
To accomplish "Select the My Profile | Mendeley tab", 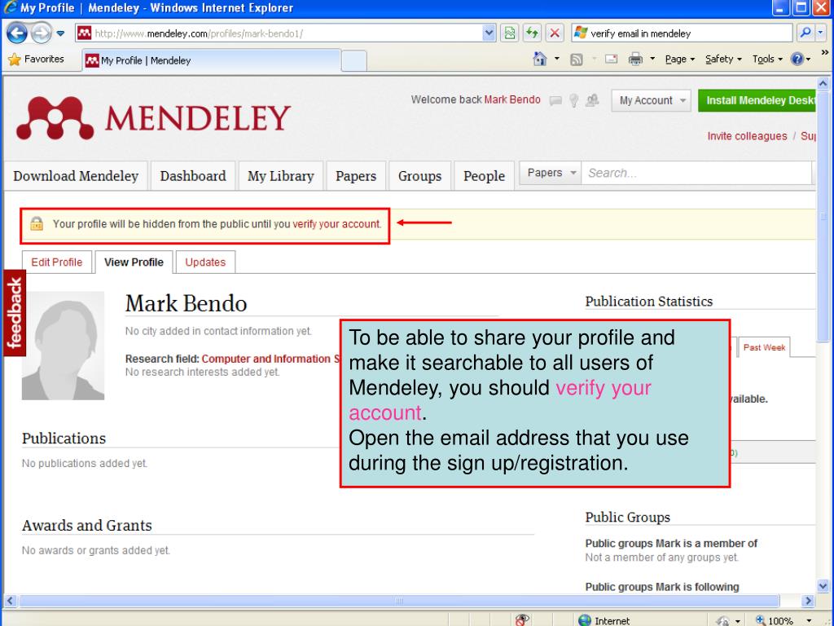I will [211, 60].
